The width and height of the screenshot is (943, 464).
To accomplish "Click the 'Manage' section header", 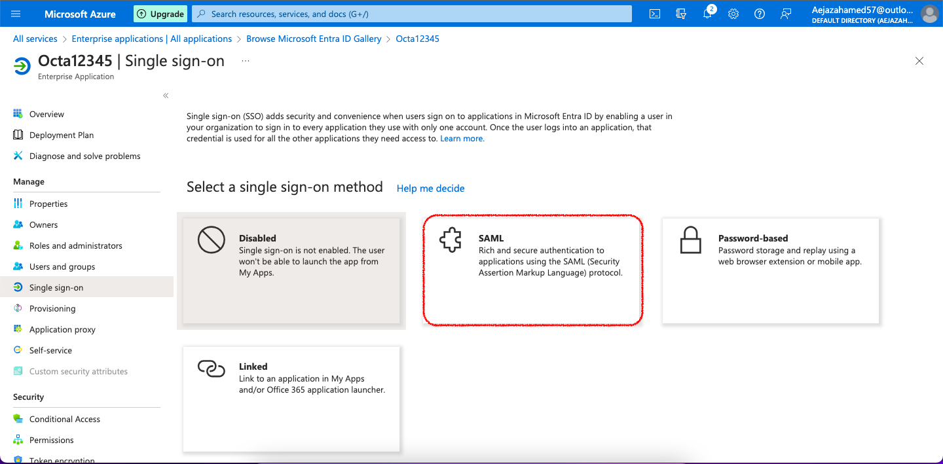I will tap(29, 182).
